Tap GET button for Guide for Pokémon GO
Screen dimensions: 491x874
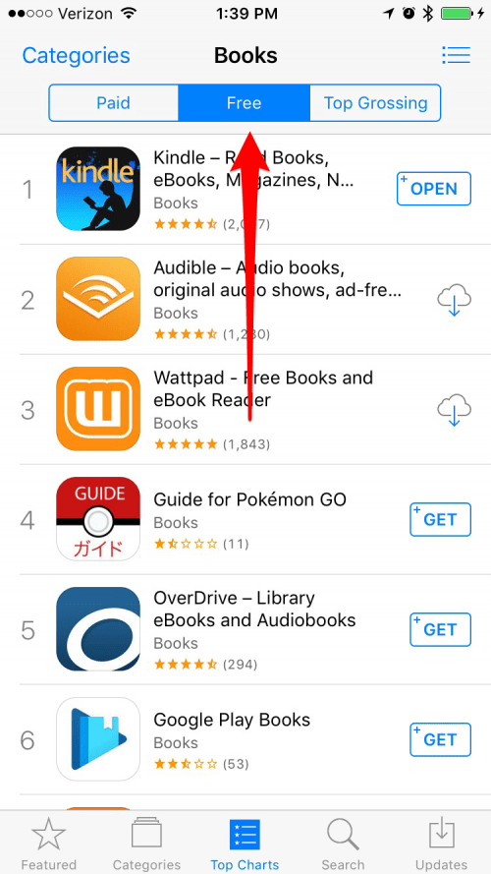tap(440, 519)
